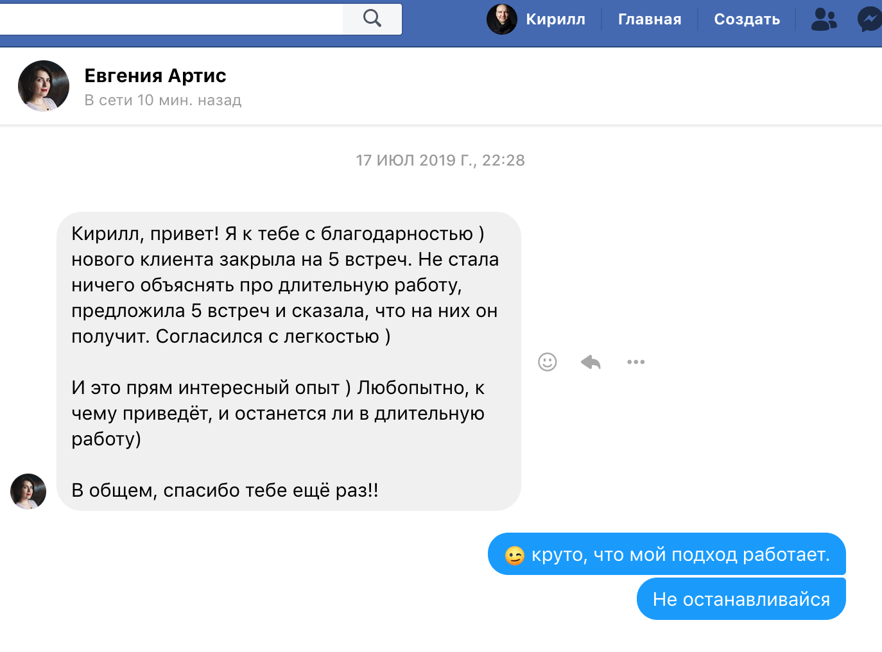Click Евгения Артис's large header avatar

[44, 86]
